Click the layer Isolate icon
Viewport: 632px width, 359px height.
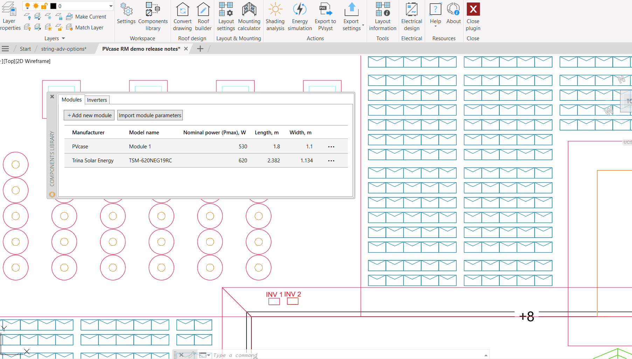click(38, 16)
